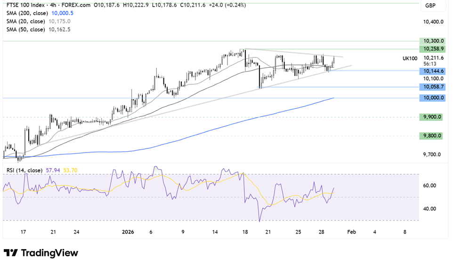Click the TradingView logo icon
This screenshot has width=453, height=267.
pyautogui.click(x=10, y=253)
